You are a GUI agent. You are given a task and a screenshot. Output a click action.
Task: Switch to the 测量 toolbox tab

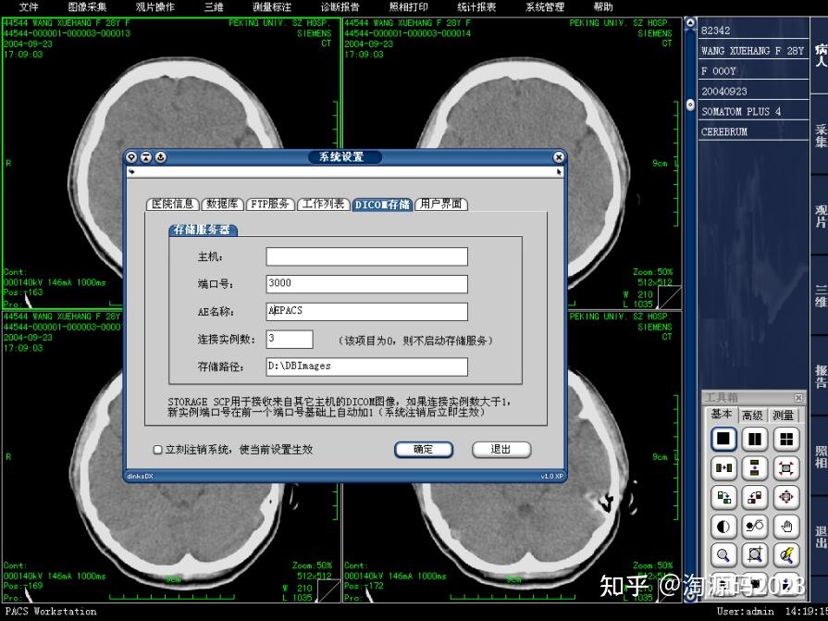(x=783, y=415)
